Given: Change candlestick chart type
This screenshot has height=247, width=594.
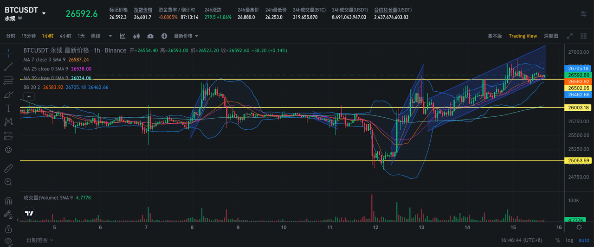Looking at the screenshot, I should (136, 36).
